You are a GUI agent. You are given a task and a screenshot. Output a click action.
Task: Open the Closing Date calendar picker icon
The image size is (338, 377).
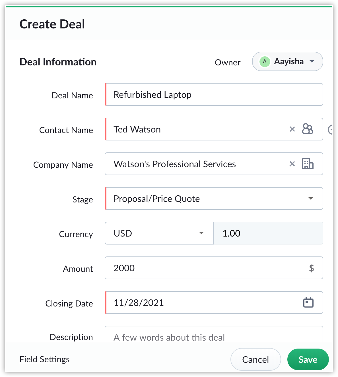[x=308, y=303]
